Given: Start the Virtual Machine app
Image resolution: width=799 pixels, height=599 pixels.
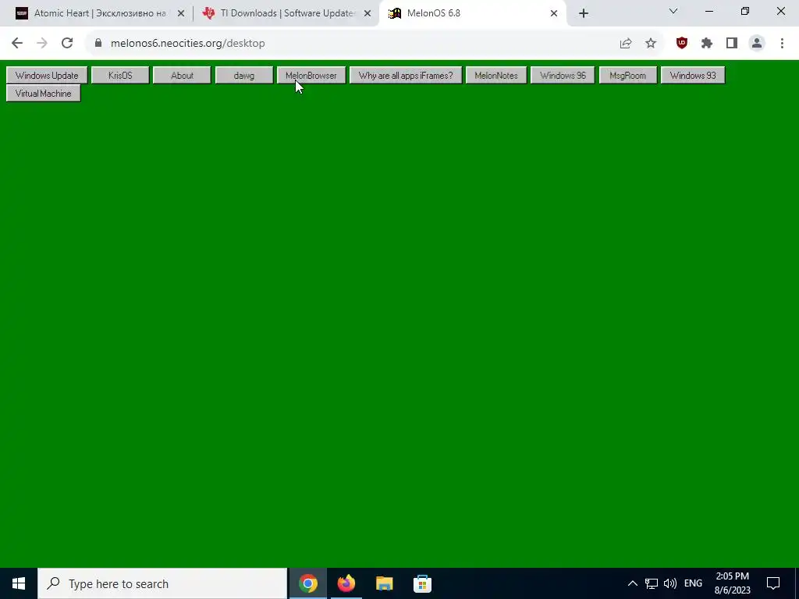Looking at the screenshot, I should [44, 94].
